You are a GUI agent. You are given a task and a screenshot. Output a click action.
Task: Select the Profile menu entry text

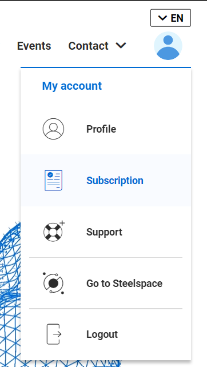[x=101, y=129]
